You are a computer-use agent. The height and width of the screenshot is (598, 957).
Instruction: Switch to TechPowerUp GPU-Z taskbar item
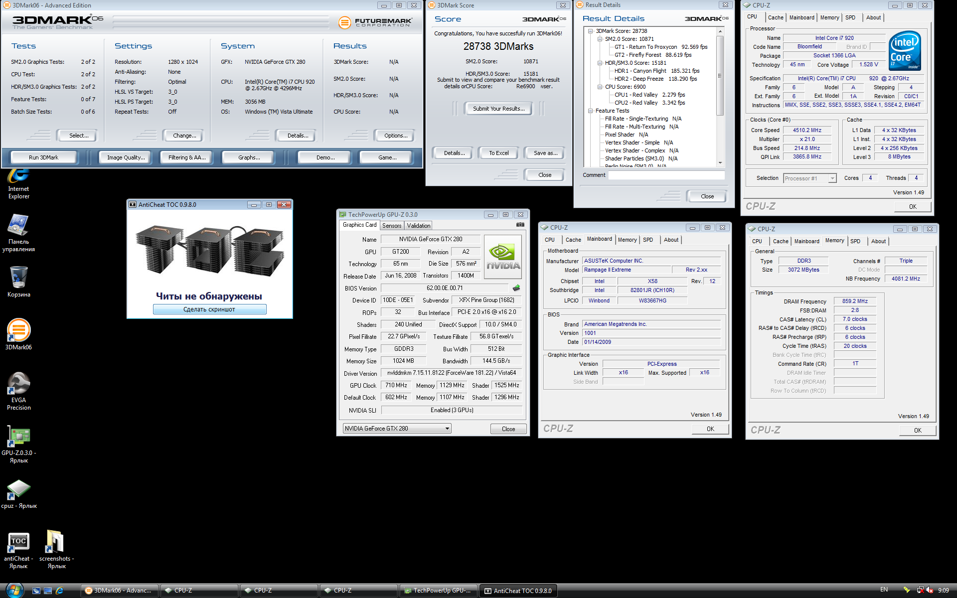(438, 591)
